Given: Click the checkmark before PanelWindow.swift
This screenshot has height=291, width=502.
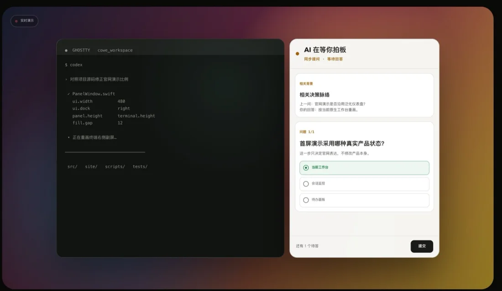Looking at the screenshot, I should pos(68,94).
